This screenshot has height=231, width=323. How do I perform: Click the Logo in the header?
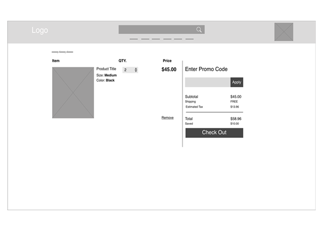click(x=40, y=30)
